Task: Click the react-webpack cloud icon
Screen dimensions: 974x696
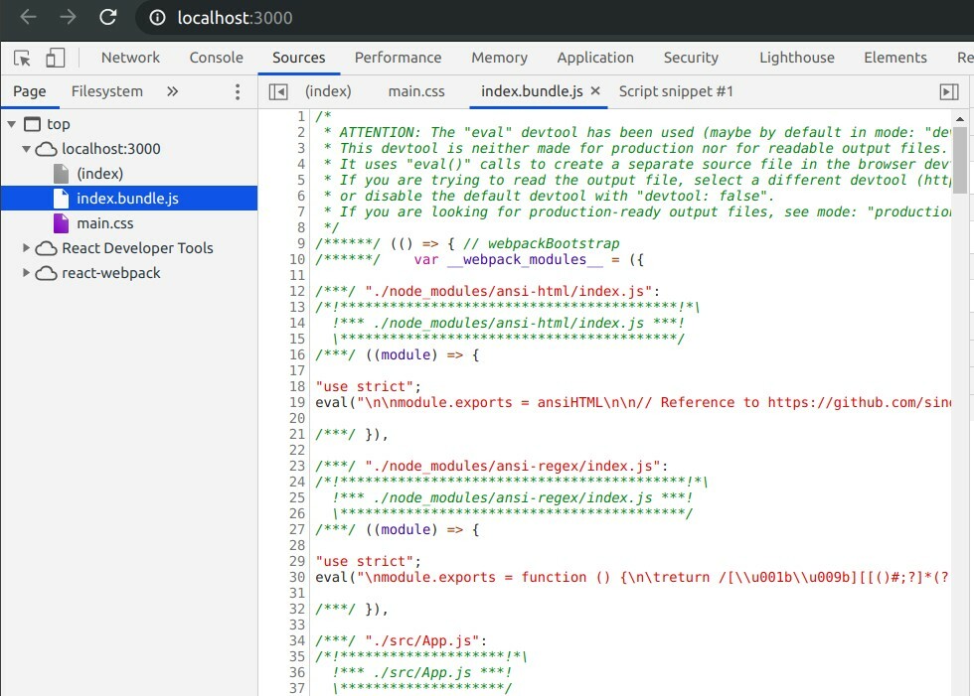Action: point(46,273)
